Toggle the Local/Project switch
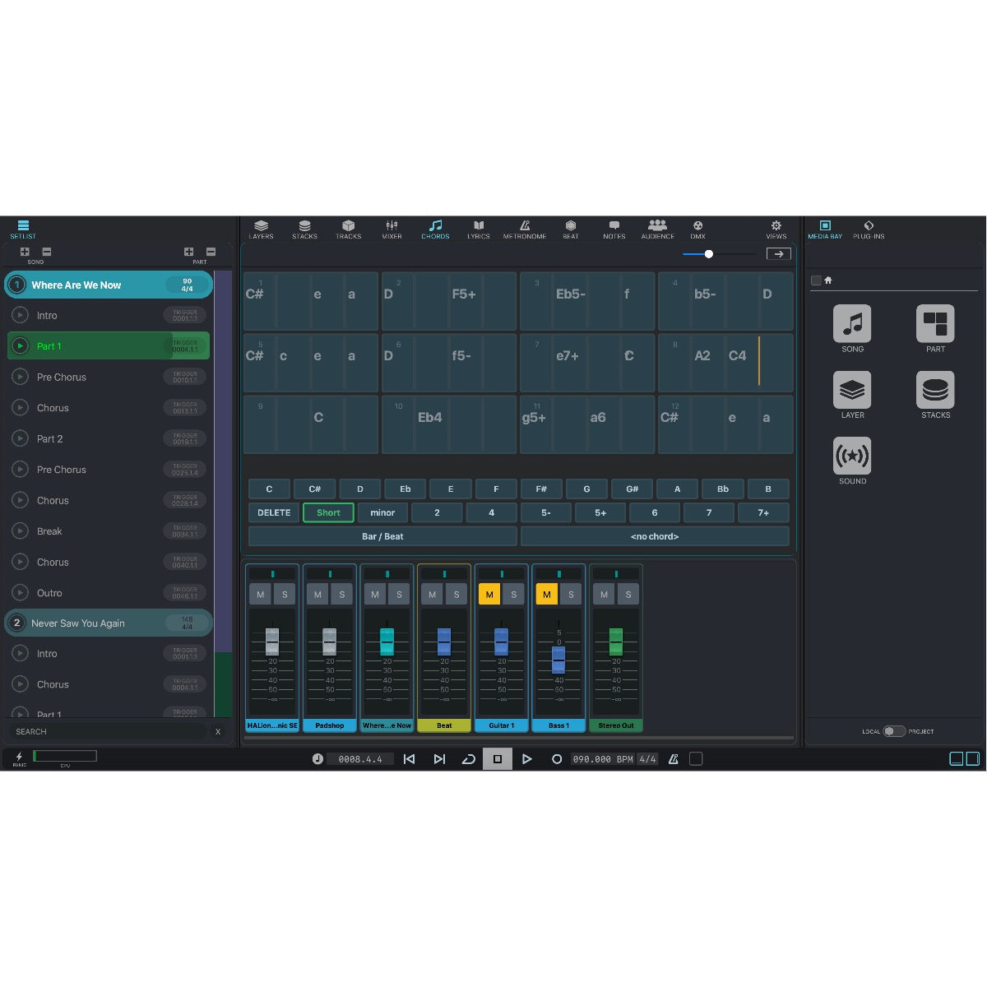987x987 pixels. pyautogui.click(x=894, y=731)
